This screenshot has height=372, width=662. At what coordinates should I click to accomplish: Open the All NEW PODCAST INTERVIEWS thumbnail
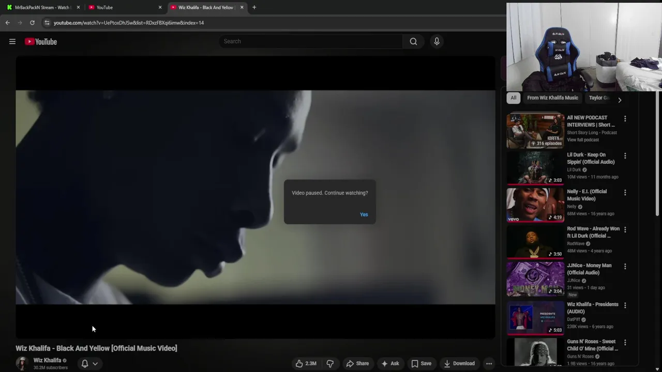tap(535, 131)
